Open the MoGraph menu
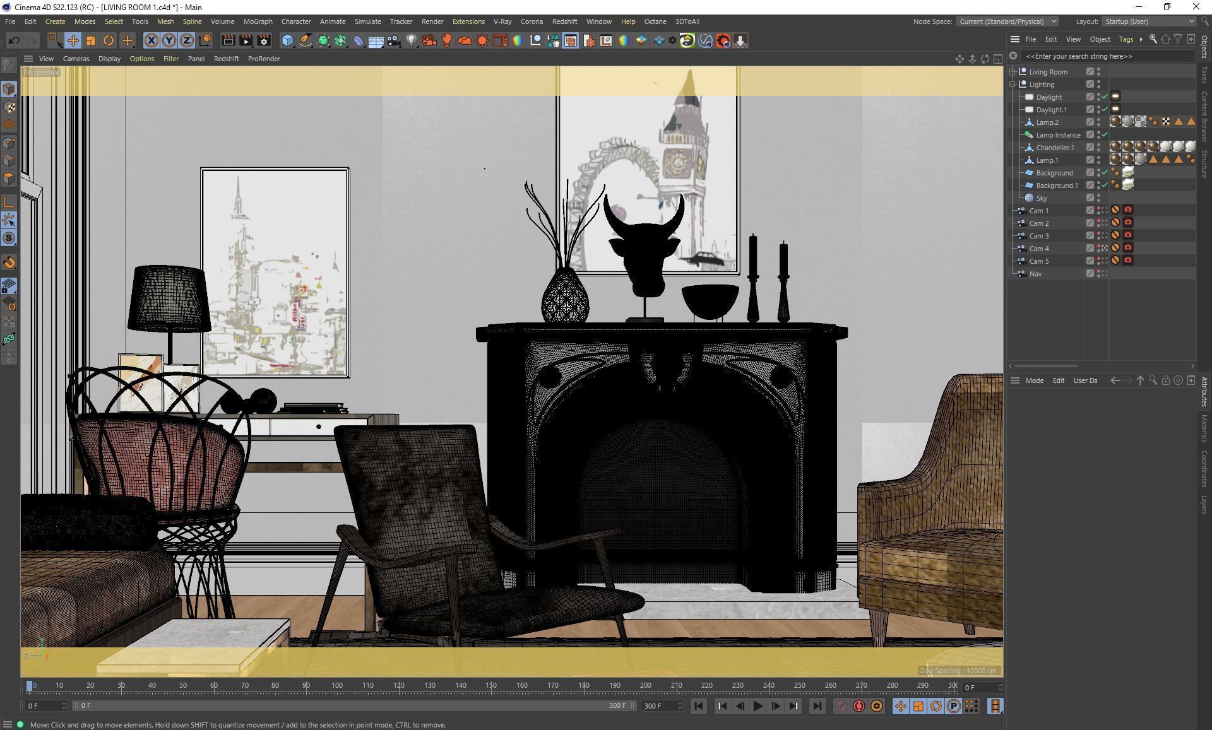The width and height of the screenshot is (1212, 730). click(x=258, y=21)
